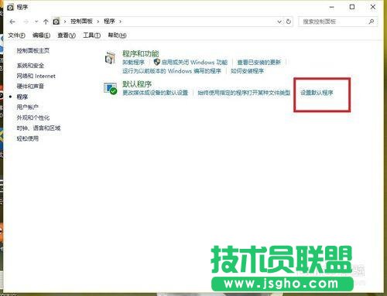Open 系统和安全 category

(30, 66)
